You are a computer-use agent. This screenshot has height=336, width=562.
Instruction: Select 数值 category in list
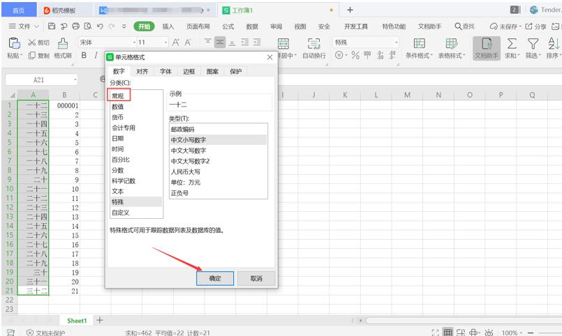(x=136, y=107)
